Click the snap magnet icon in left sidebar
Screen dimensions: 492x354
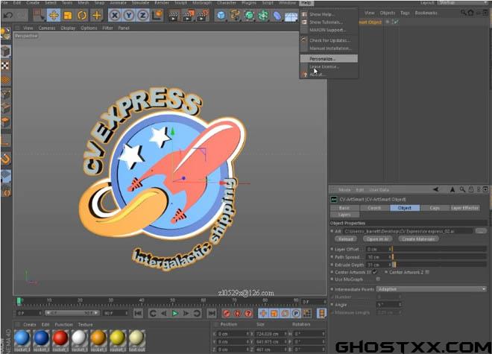click(x=6, y=159)
